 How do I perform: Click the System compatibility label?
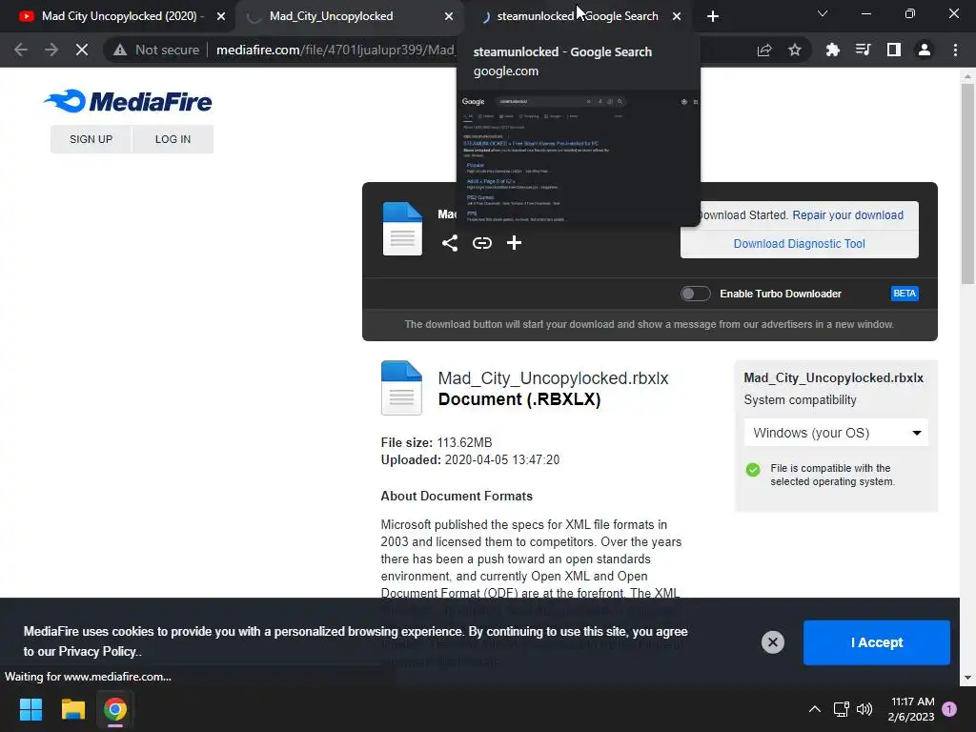[800, 400]
